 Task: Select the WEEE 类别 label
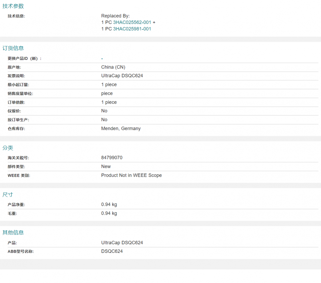pyautogui.click(x=19, y=175)
